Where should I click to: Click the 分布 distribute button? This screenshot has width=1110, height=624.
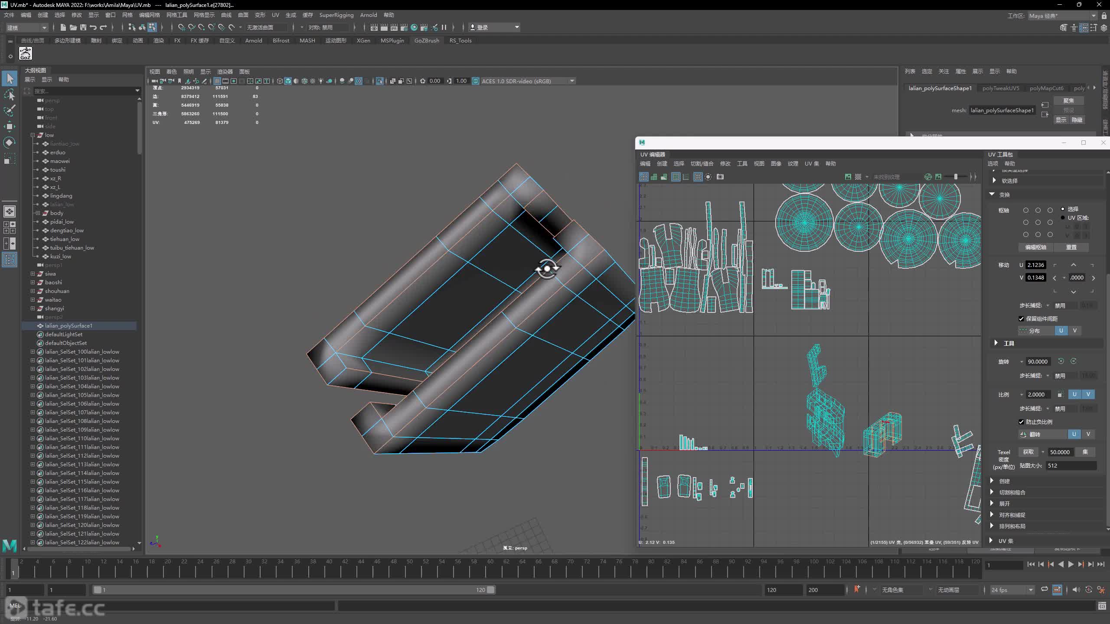(1036, 331)
